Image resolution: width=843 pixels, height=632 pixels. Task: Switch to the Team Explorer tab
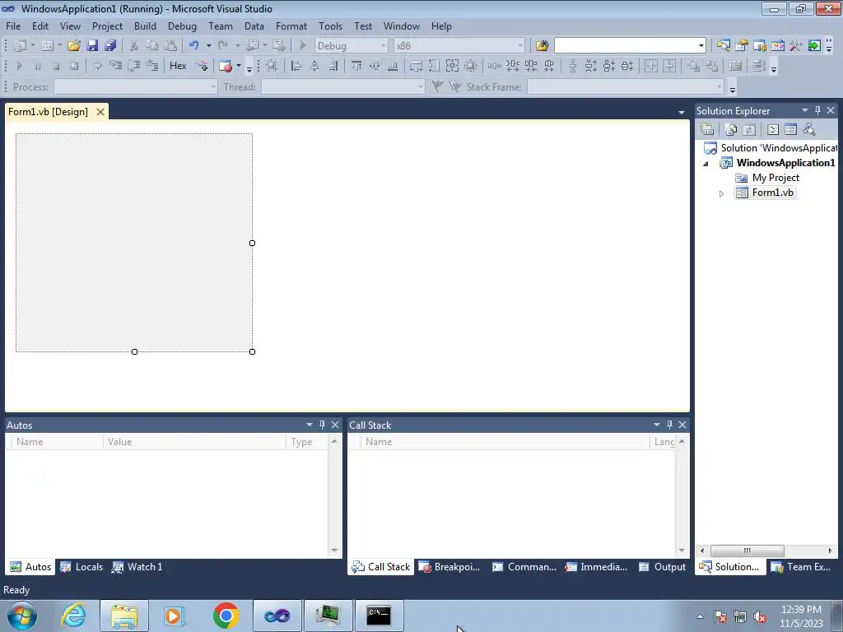click(802, 567)
